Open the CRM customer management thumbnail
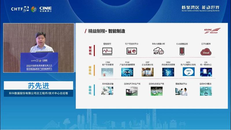 [x=107, y=72]
